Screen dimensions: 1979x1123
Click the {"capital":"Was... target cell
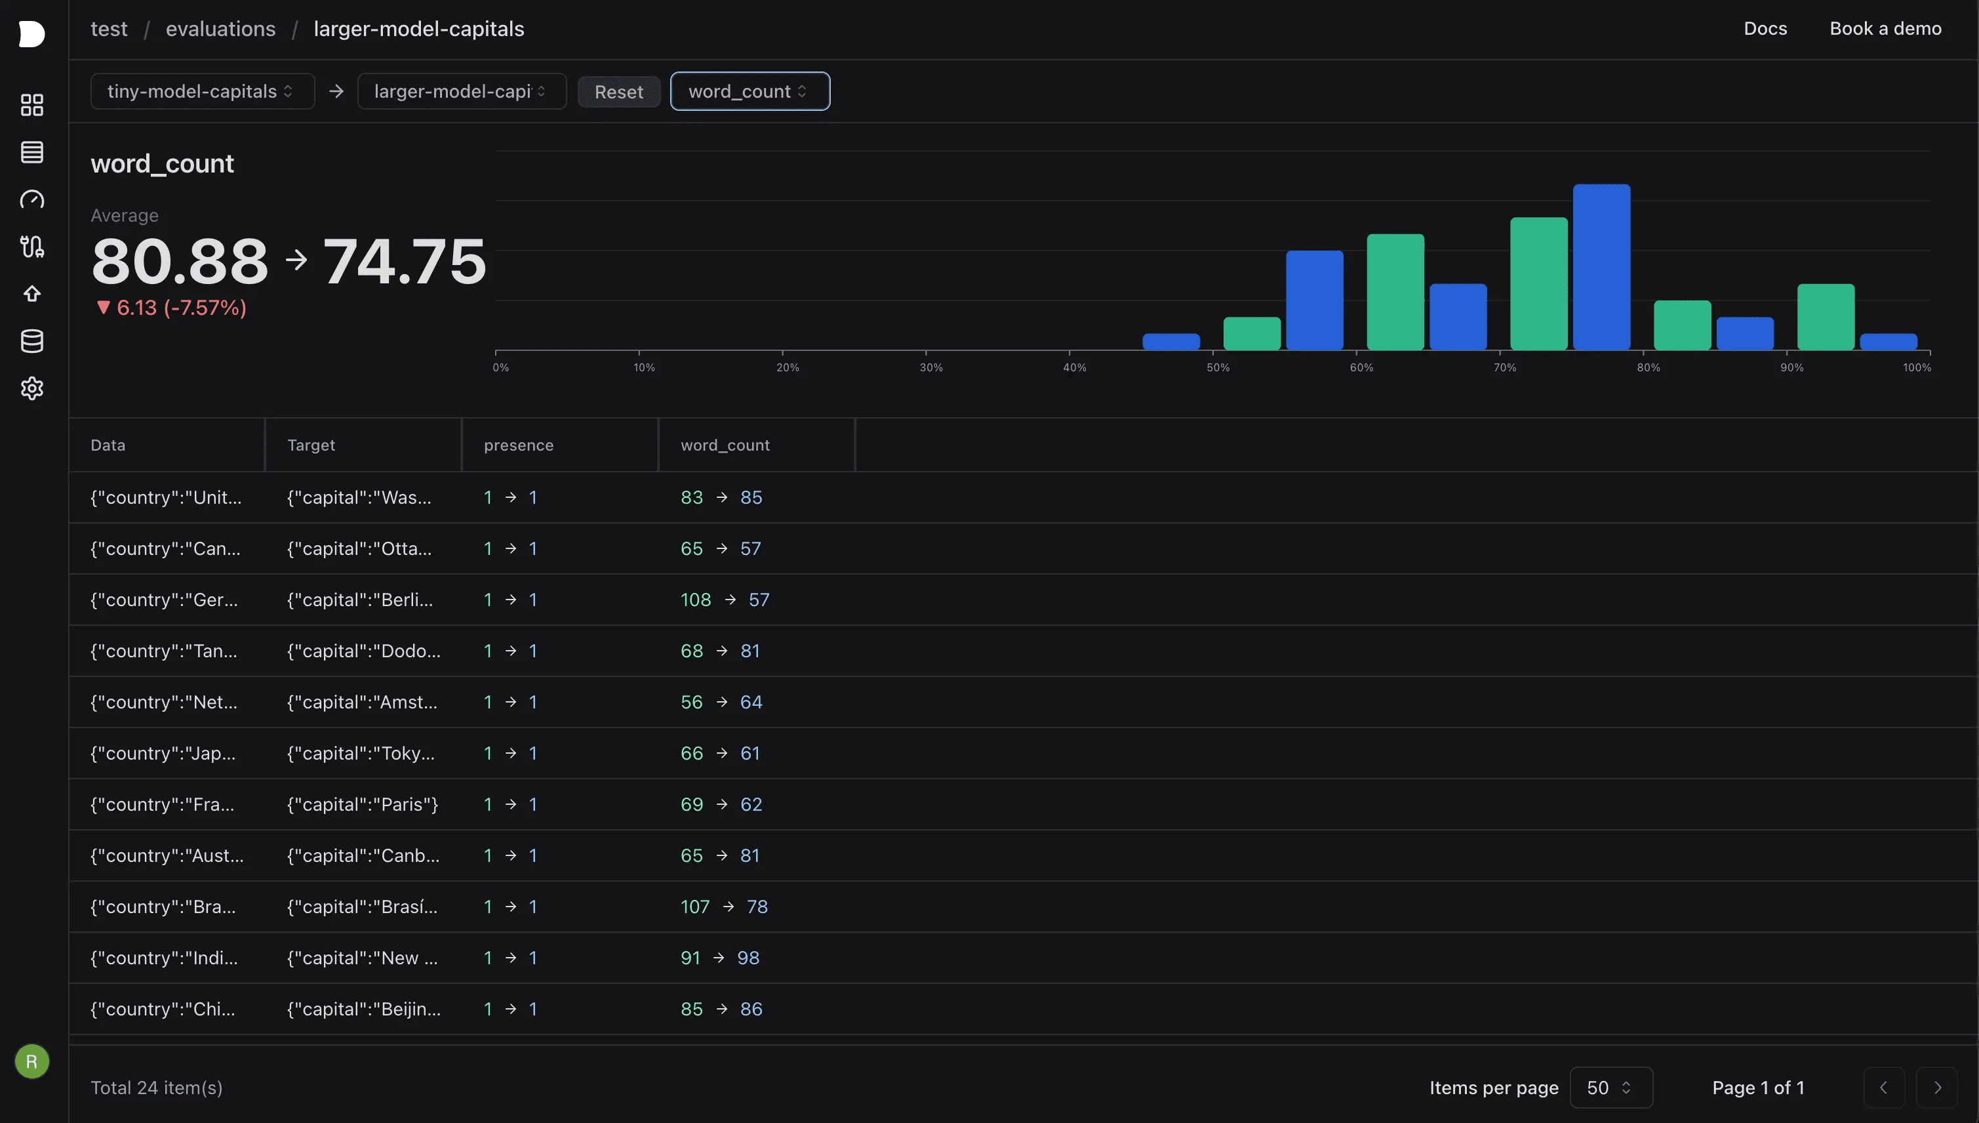click(359, 497)
